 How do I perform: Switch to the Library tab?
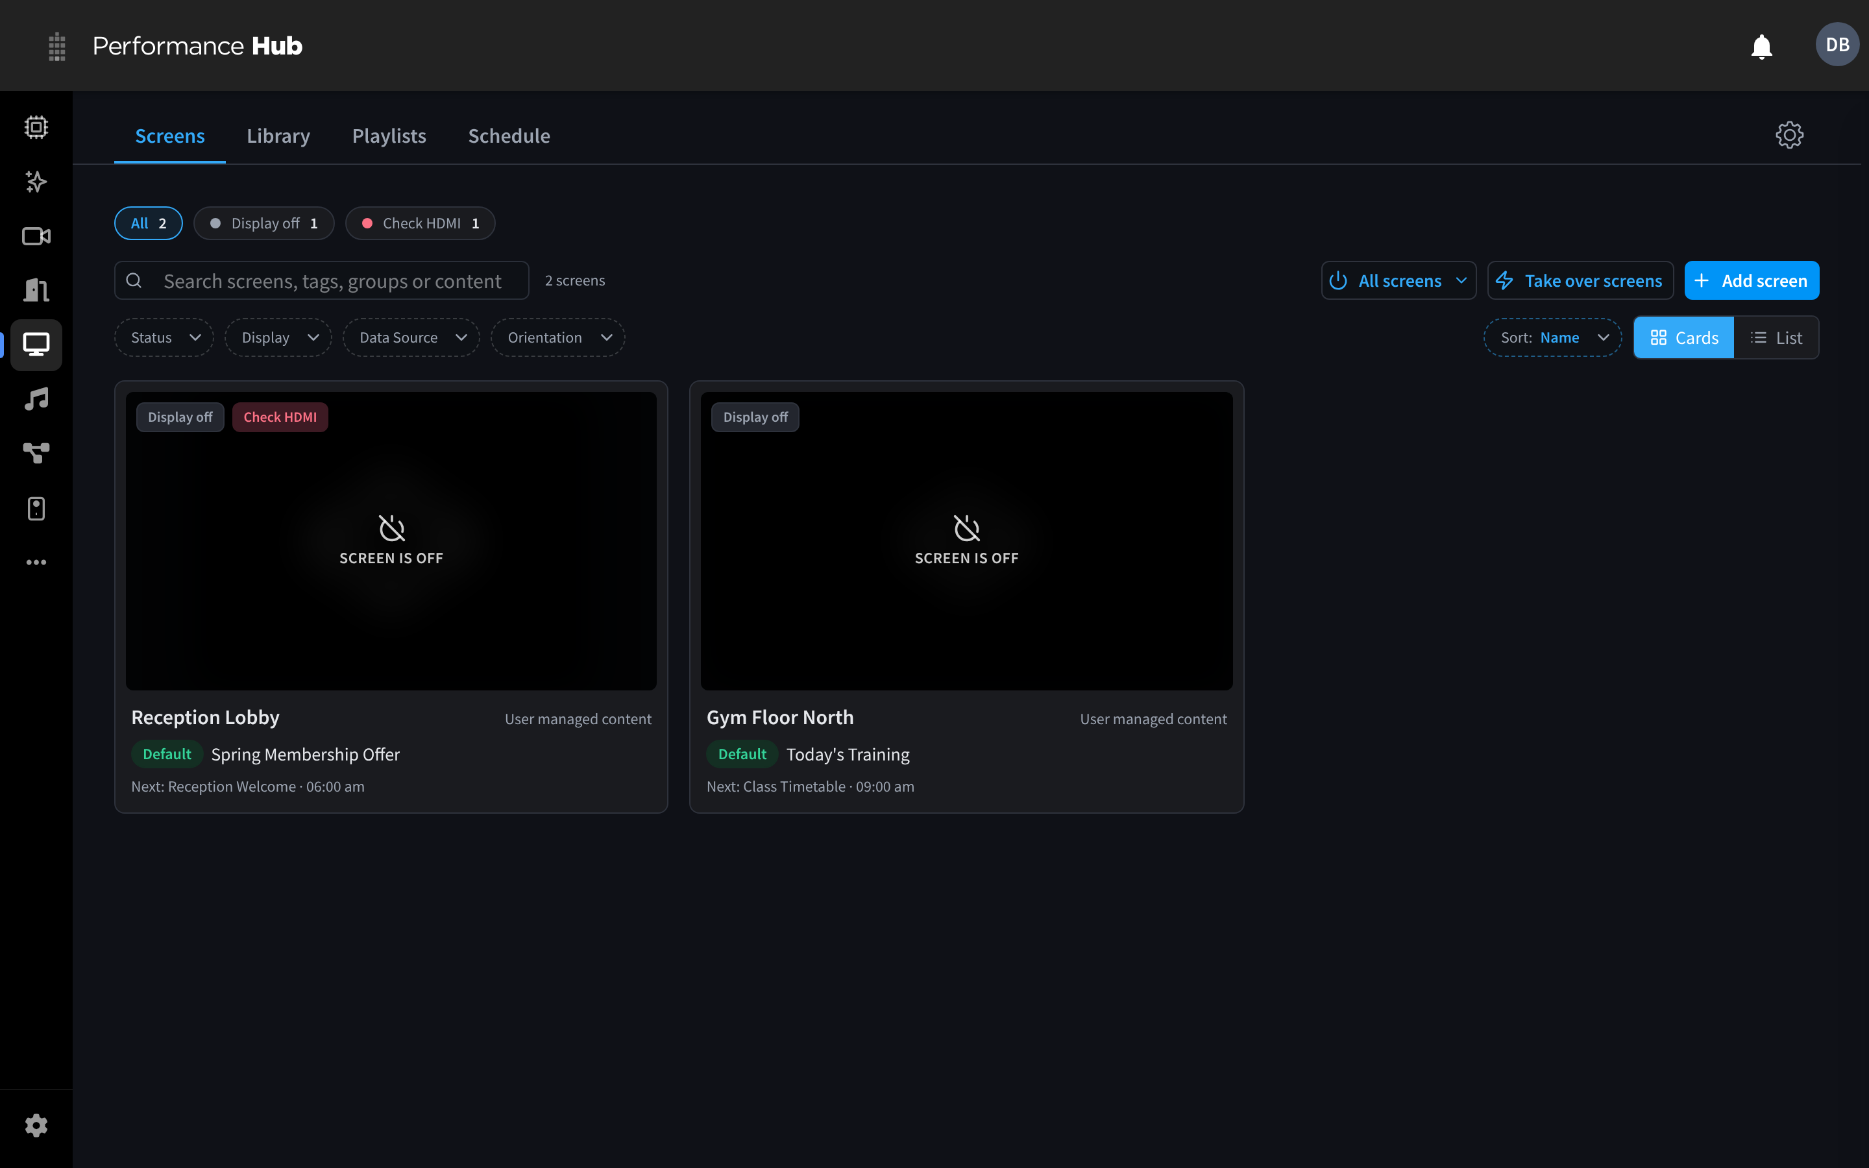[278, 136]
